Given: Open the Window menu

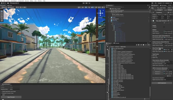Looking at the screenshot, I should coord(40,1).
